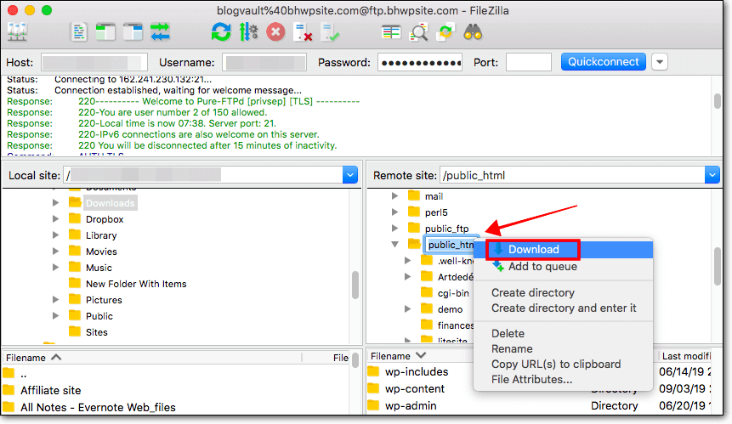Click the Host input field
Viewport: 732px width, 424px height.
coord(94,62)
